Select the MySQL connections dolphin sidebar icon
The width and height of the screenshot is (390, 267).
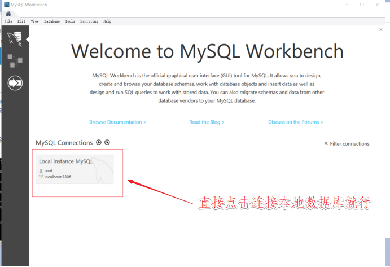[x=15, y=39]
